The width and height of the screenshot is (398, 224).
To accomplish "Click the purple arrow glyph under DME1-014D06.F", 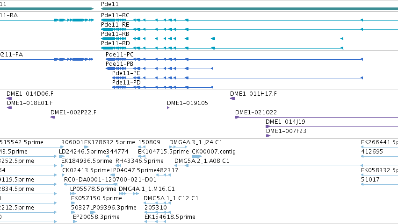I will (x=9, y=98).
